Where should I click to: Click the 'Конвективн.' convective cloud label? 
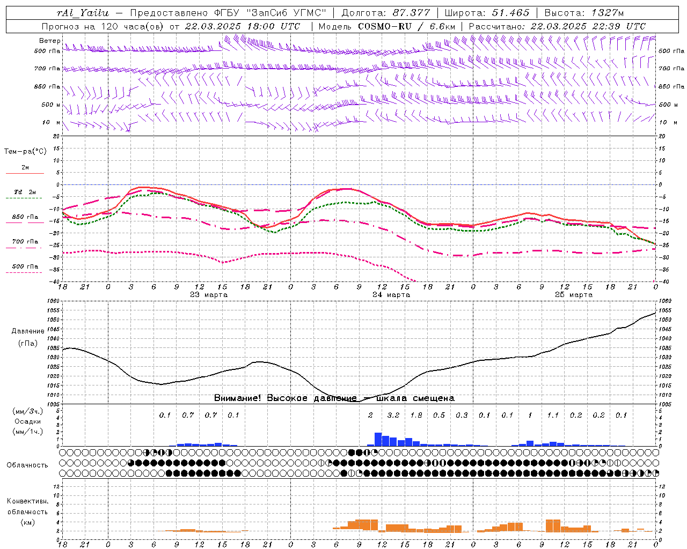coord(28,501)
